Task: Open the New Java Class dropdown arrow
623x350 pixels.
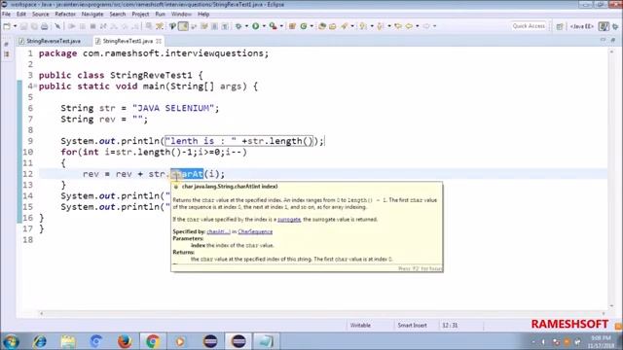Action: click(311, 26)
